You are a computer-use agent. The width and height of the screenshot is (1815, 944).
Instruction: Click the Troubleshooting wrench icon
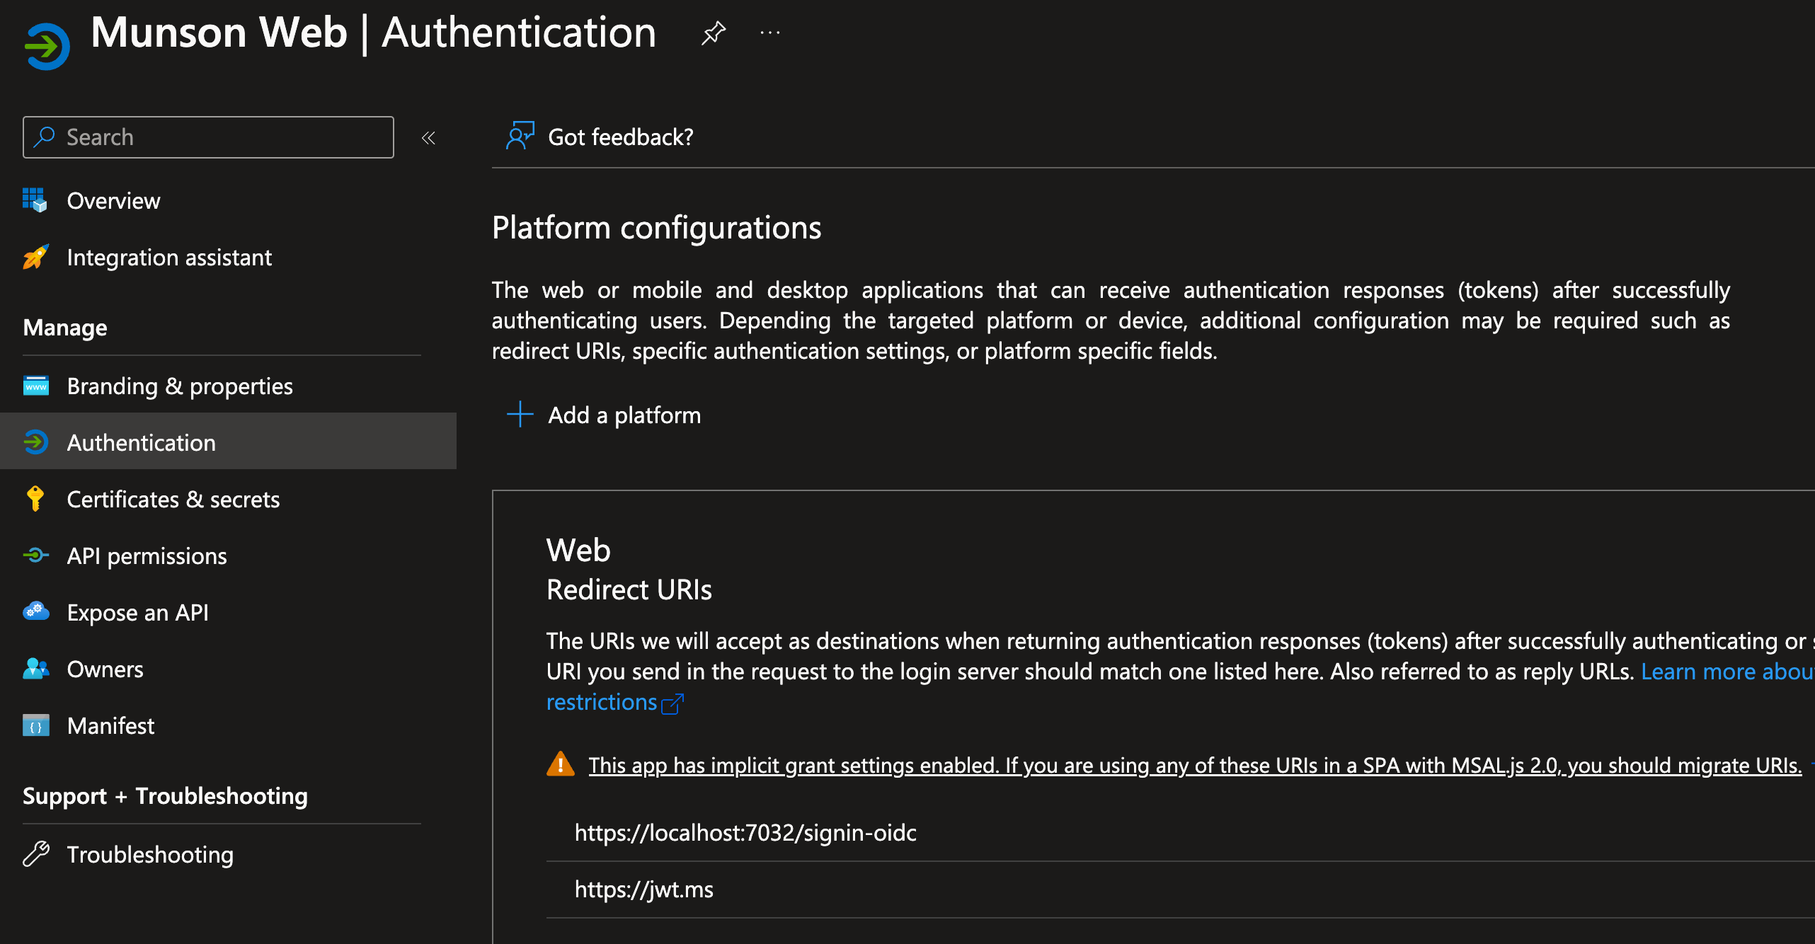point(35,854)
